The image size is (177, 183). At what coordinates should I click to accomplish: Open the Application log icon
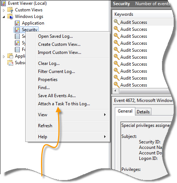pos(17,23)
